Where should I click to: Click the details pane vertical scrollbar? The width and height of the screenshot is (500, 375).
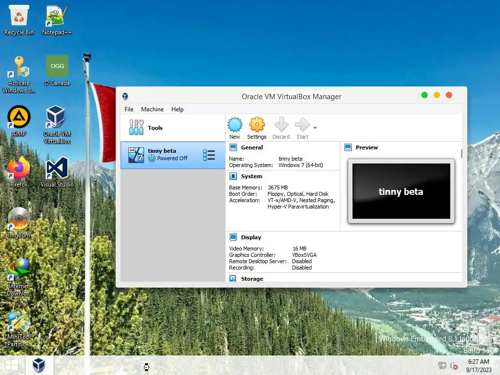click(x=461, y=154)
